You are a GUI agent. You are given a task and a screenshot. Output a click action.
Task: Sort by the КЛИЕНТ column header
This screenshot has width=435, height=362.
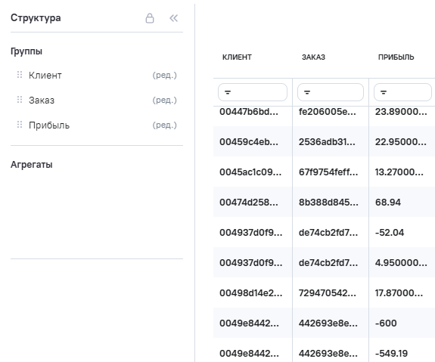[237, 57]
